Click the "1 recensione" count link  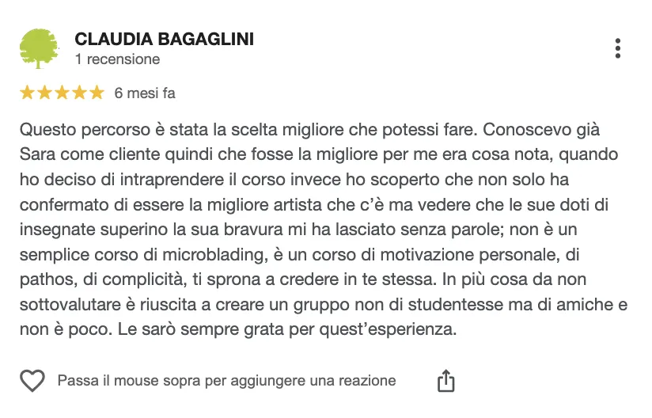click(x=117, y=59)
